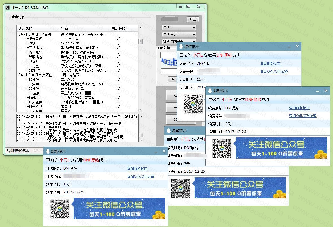This screenshot has height=227, width=333.
Task: Toggle auto-claim checkmark for 新手礼包
Action: (x=119, y=52)
